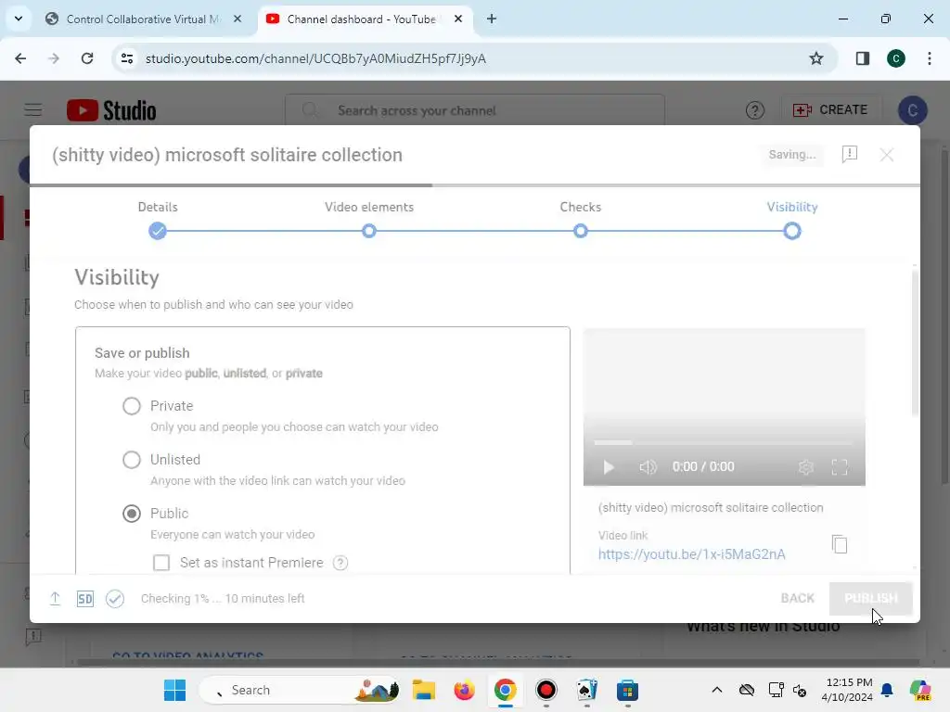
Task: Open the Chrome profile avatar
Action: click(x=896, y=58)
